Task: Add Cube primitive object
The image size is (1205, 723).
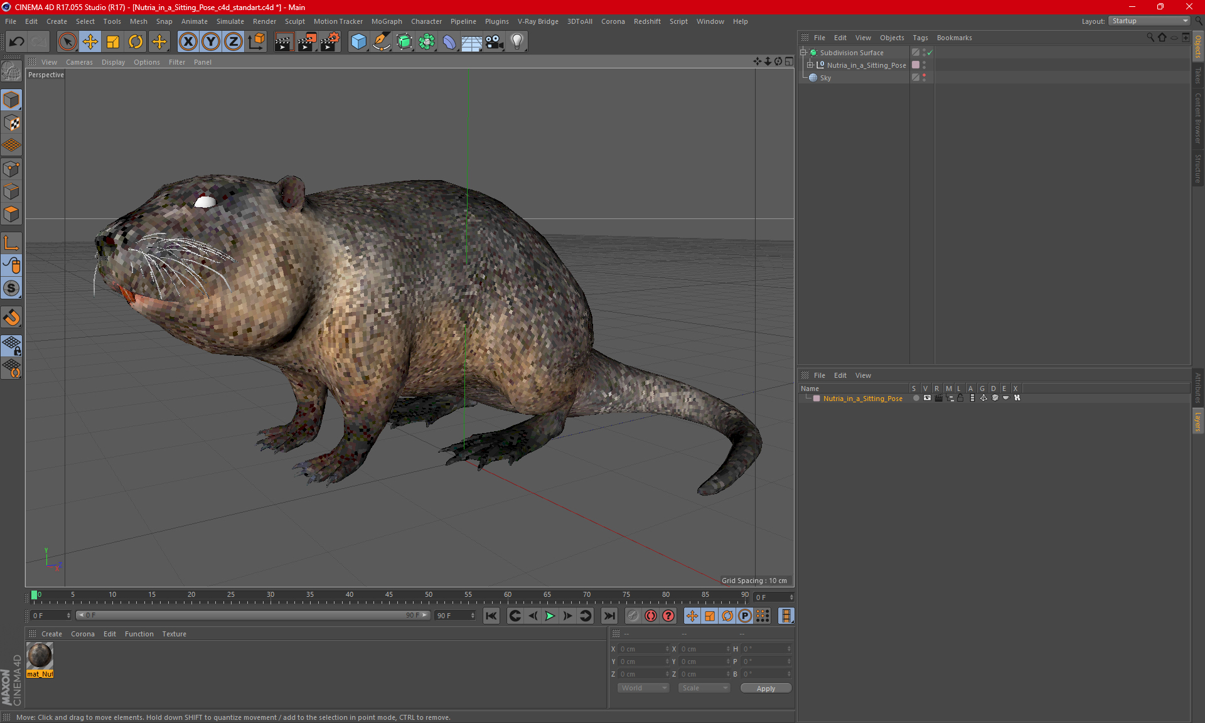Action: 358,42
